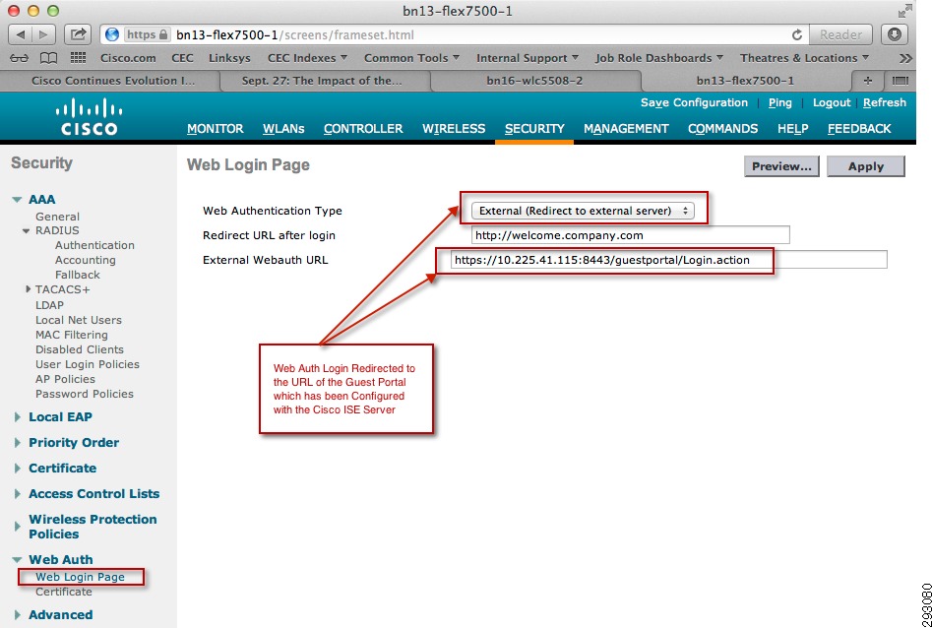Expand the Priority Order section
This screenshot has width=932, height=628.
(18, 443)
